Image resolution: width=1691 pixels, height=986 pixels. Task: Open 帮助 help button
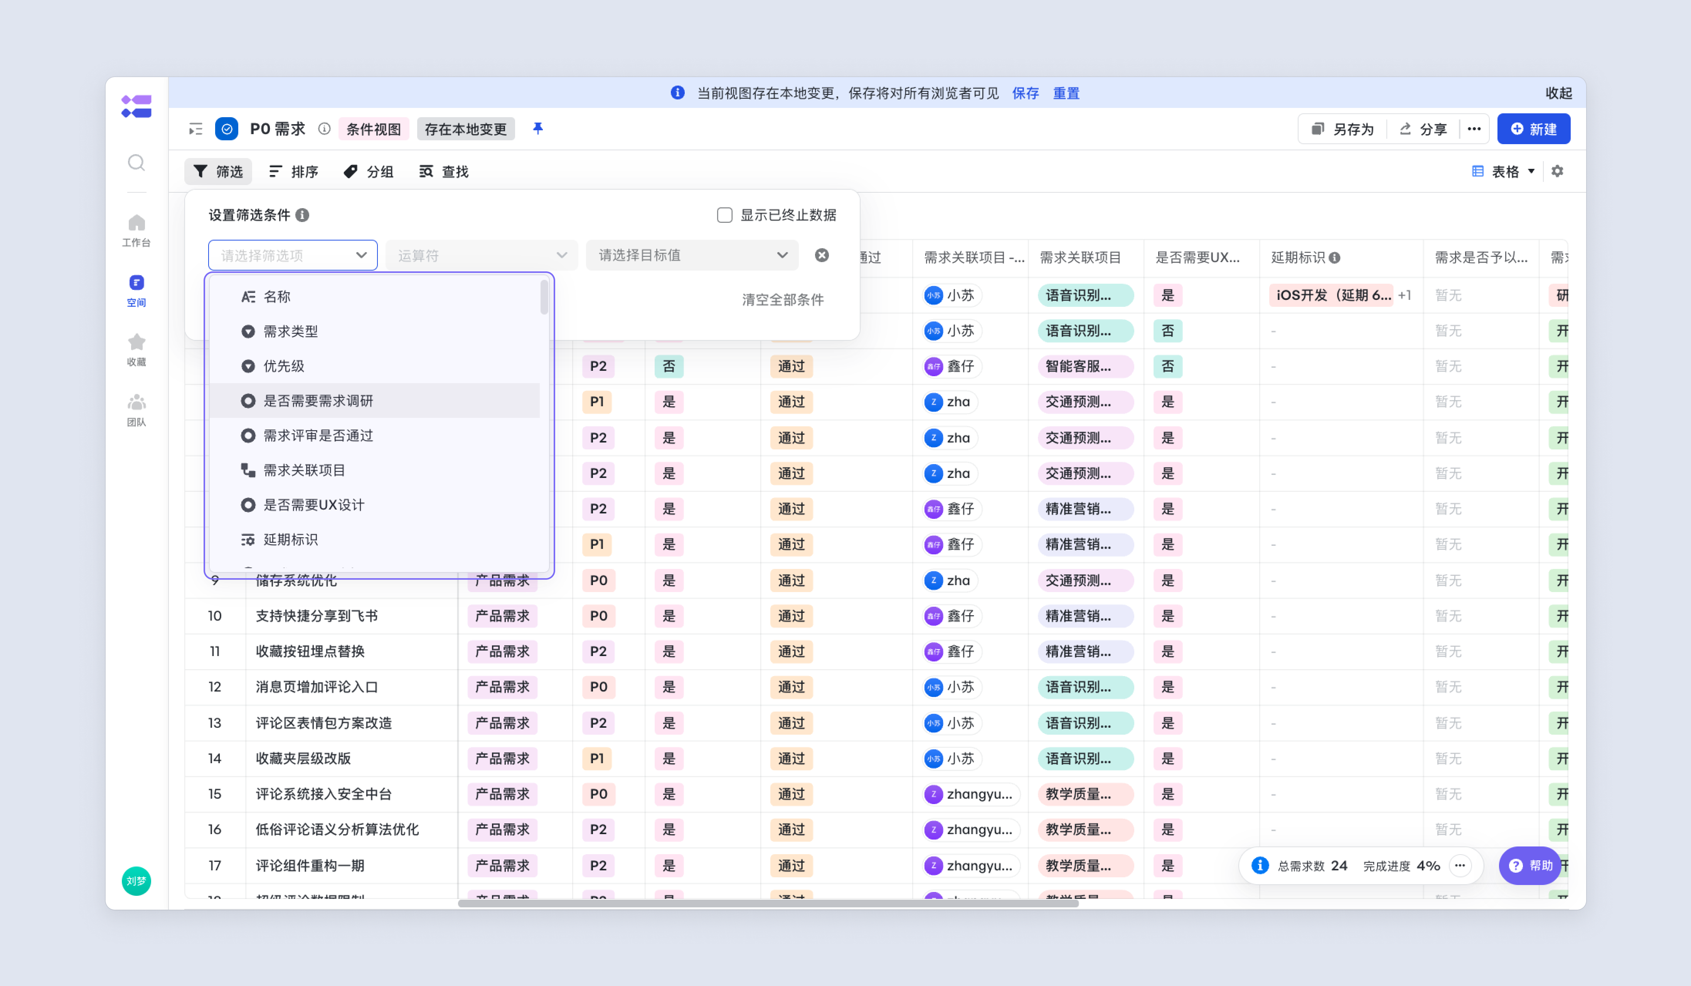1530,865
